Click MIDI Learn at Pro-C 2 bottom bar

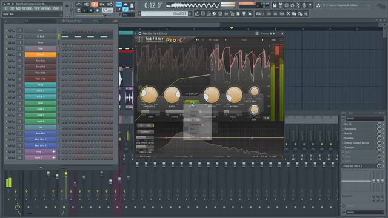145,156
